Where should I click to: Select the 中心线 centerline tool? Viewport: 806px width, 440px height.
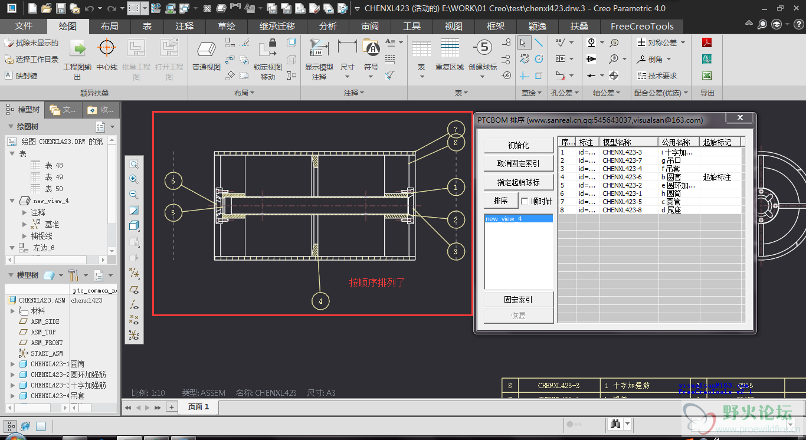point(106,48)
